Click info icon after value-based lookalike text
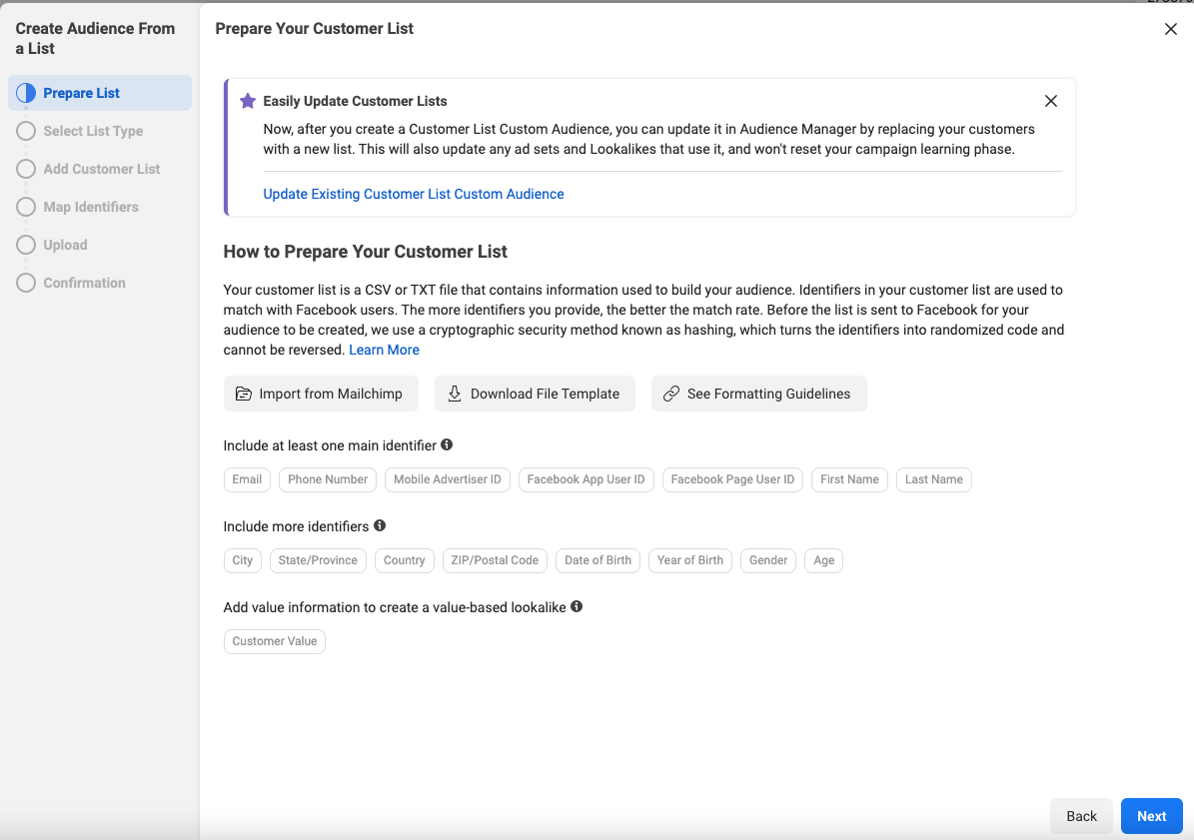The height and width of the screenshot is (840, 1194). (x=577, y=606)
